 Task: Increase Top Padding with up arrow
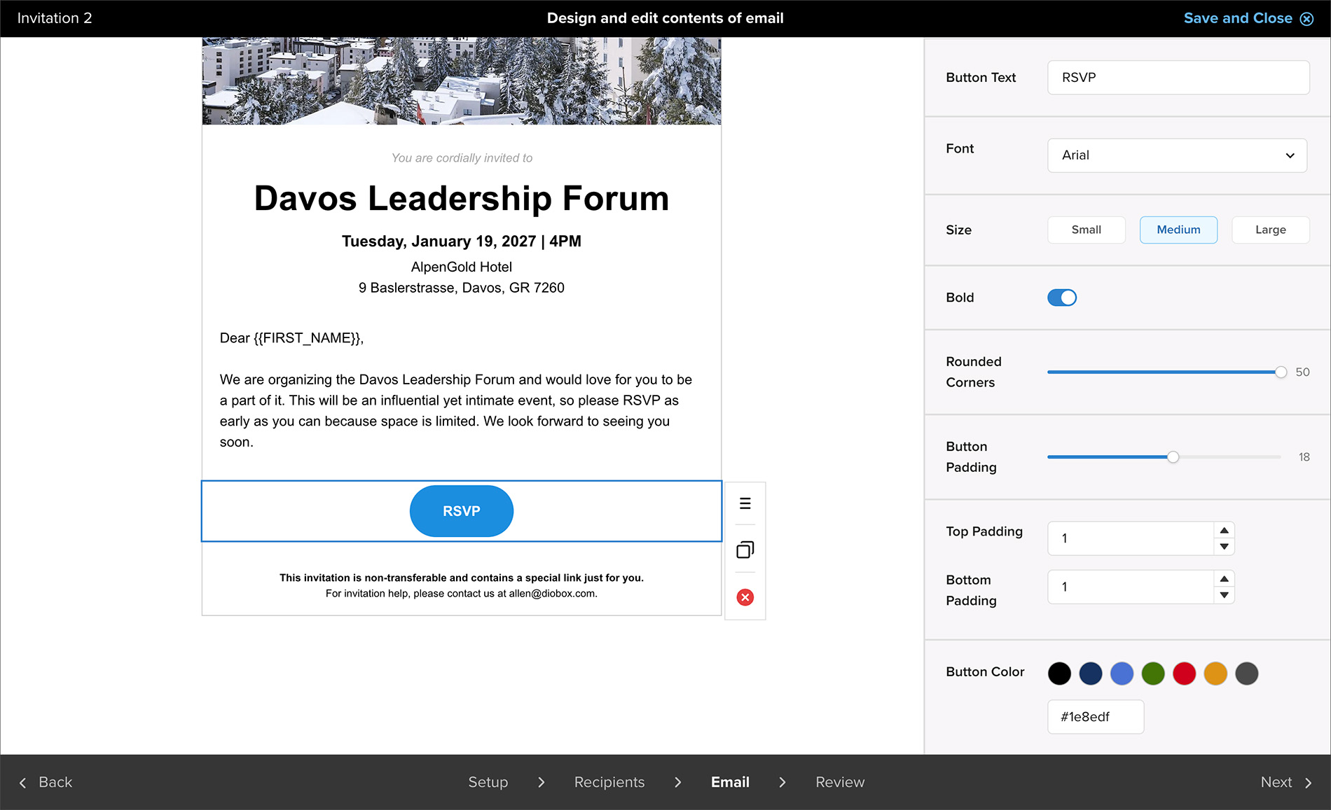tap(1224, 530)
